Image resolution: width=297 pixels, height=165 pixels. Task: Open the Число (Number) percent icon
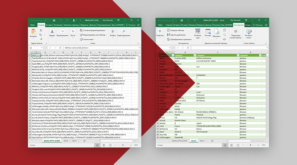[x=73, y=32]
